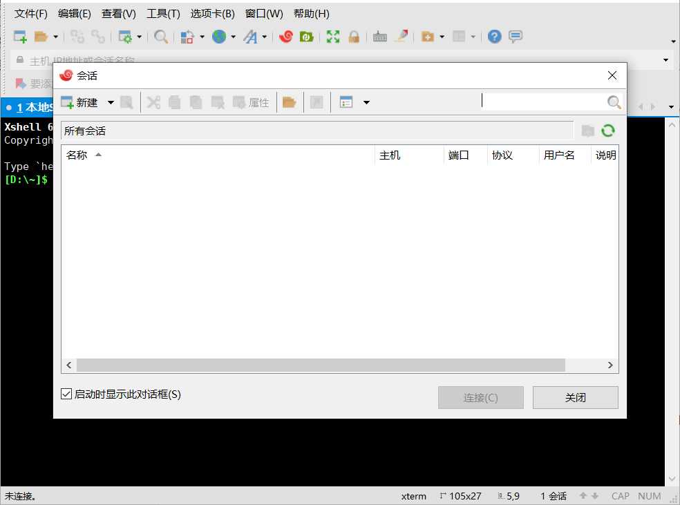
Task: Click the greyed Copy icon in dialog toolbar
Action: (x=174, y=103)
